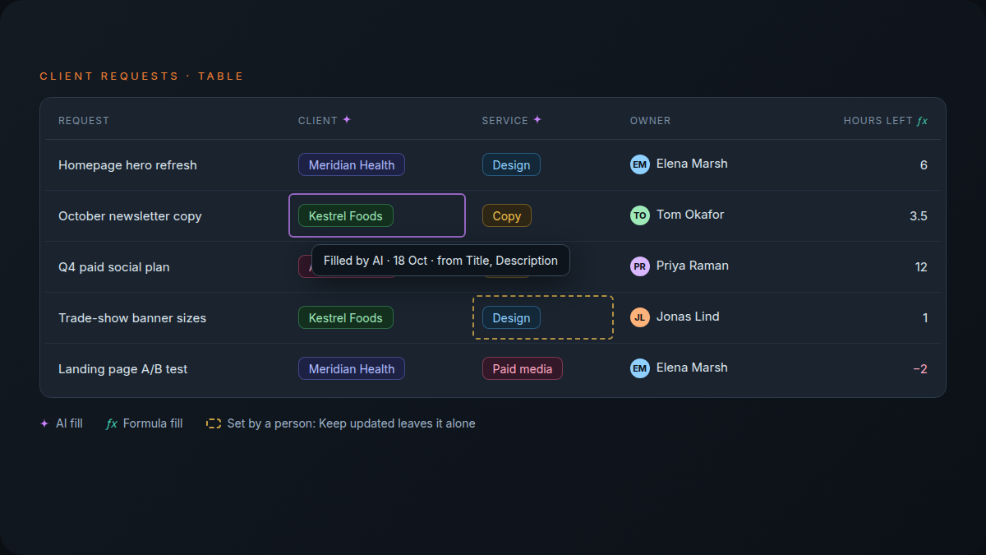Image resolution: width=986 pixels, height=555 pixels.
Task: Click the owner name "Jonas Lind"
Action: tap(688, 317)
